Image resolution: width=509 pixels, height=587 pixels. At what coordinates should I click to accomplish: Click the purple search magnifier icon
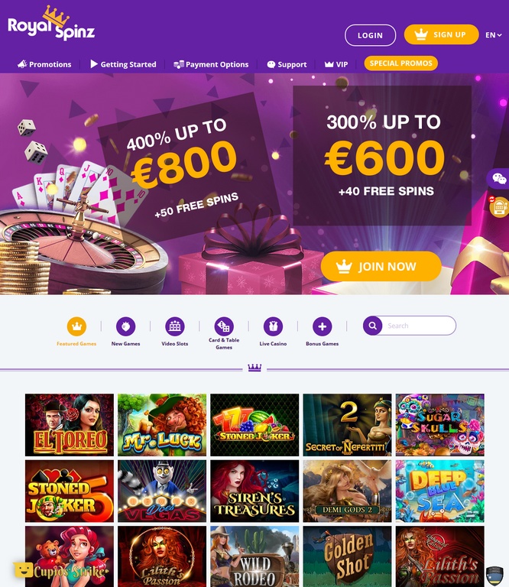click(372, 326)
